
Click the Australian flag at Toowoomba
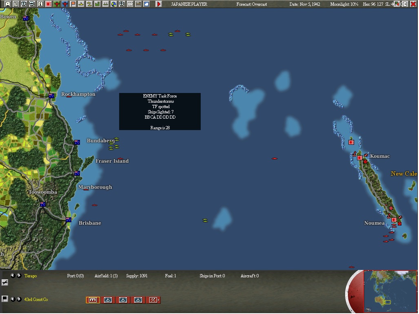point(43,204)
